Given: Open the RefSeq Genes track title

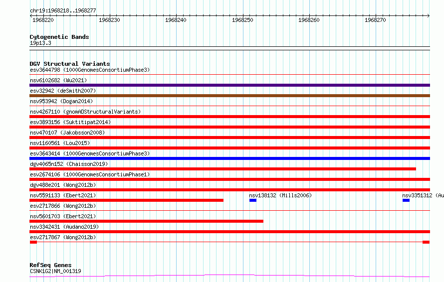Looking at the screenshot, I should (x=50, y=265).
